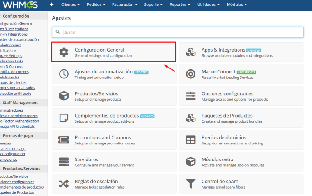
Task: Open Paquetes de Productos card title
Action: pos(227,116)
